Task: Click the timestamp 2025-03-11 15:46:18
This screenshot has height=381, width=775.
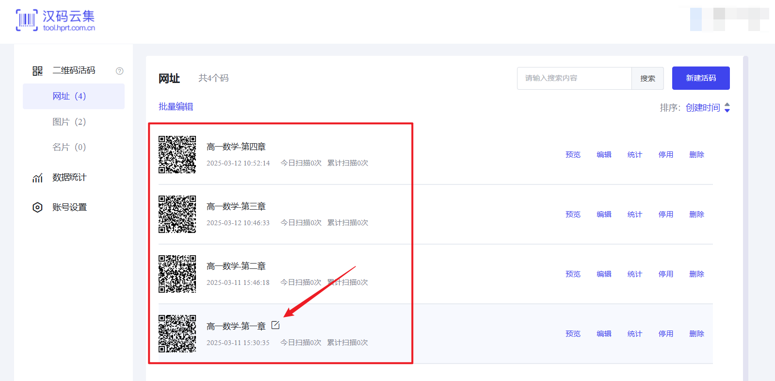Action: tap(238, 282)
